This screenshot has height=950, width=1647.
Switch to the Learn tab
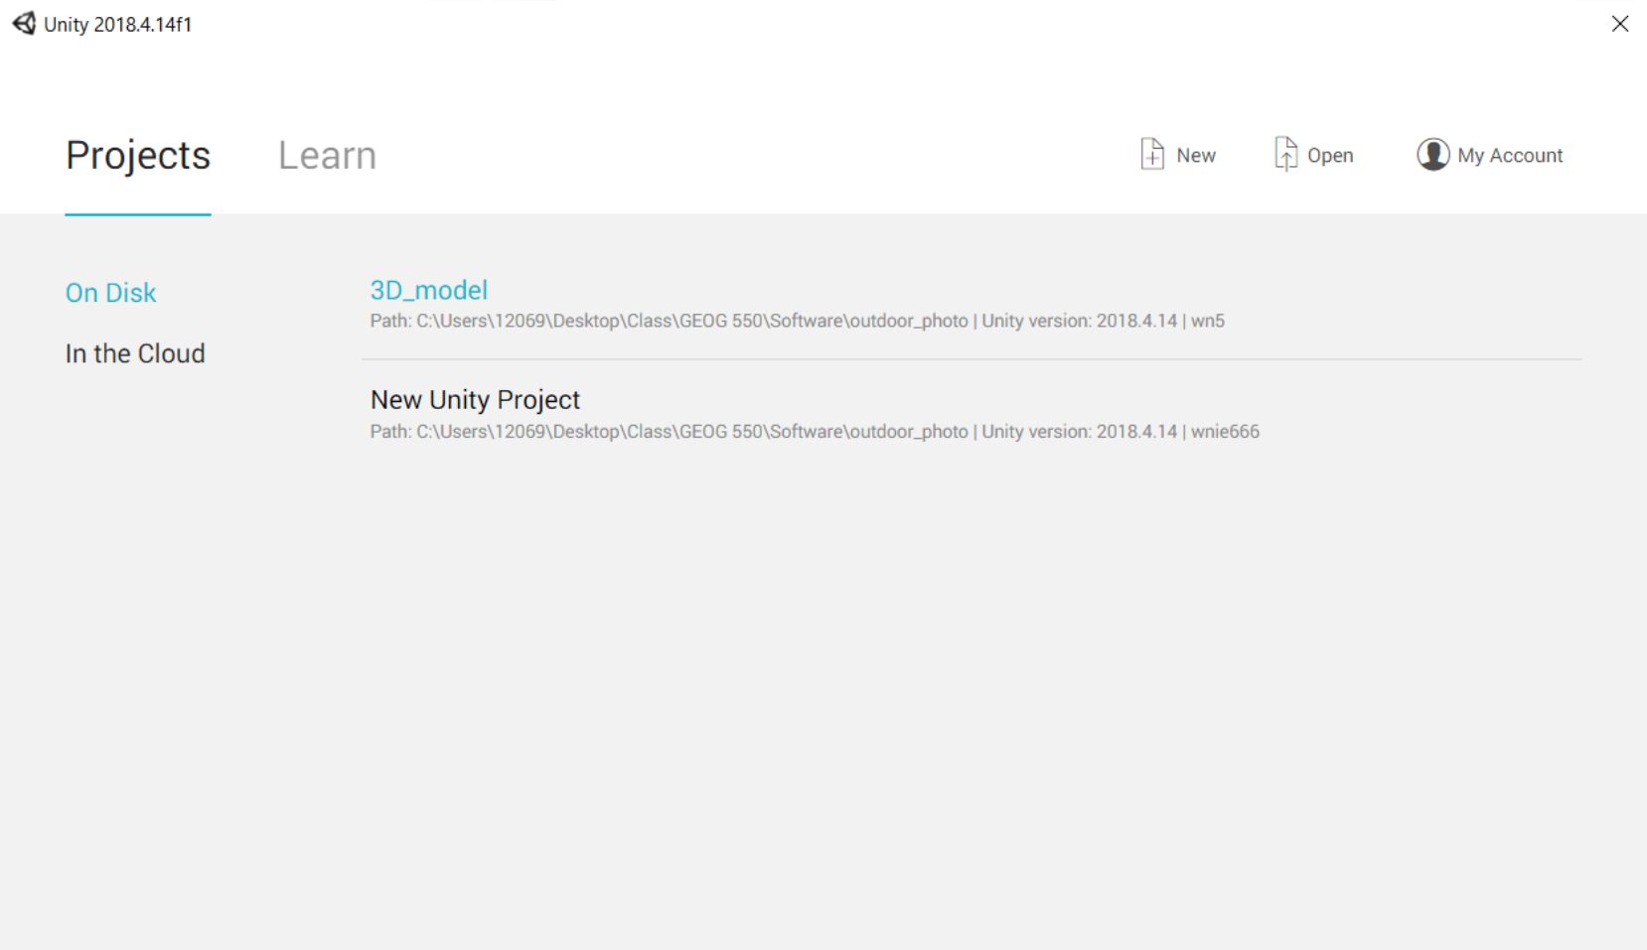click(x=327, y=156)
